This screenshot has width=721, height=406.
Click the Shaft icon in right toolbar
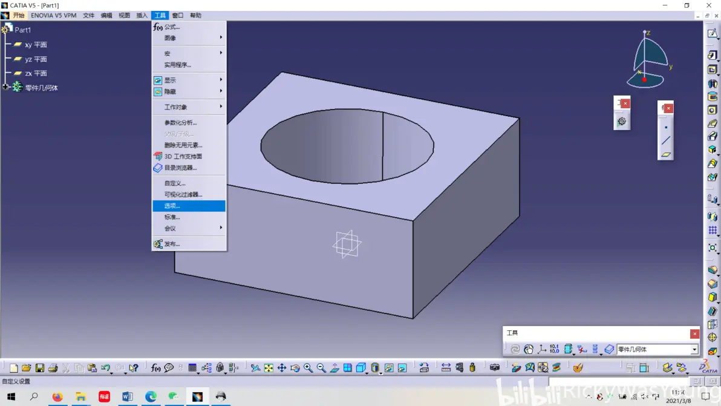713,83
